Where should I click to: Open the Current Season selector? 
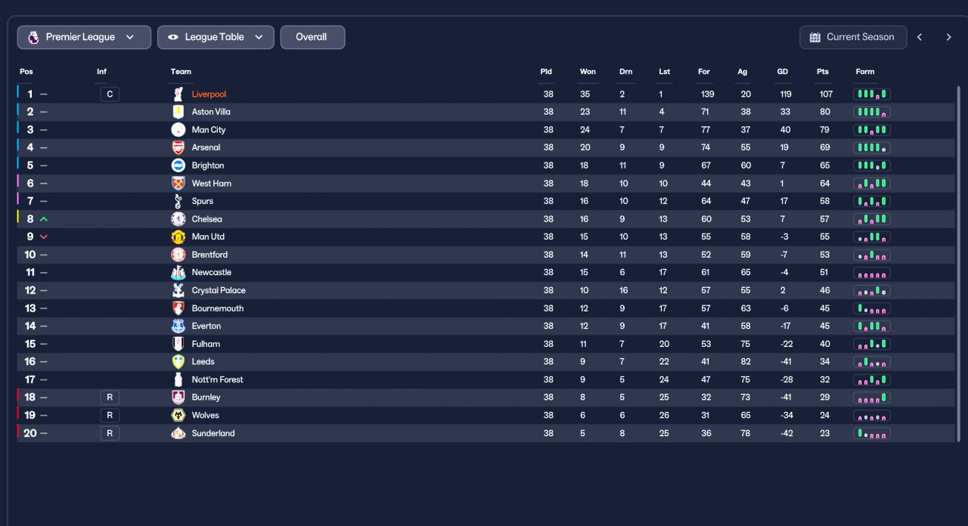pos(853,37)
